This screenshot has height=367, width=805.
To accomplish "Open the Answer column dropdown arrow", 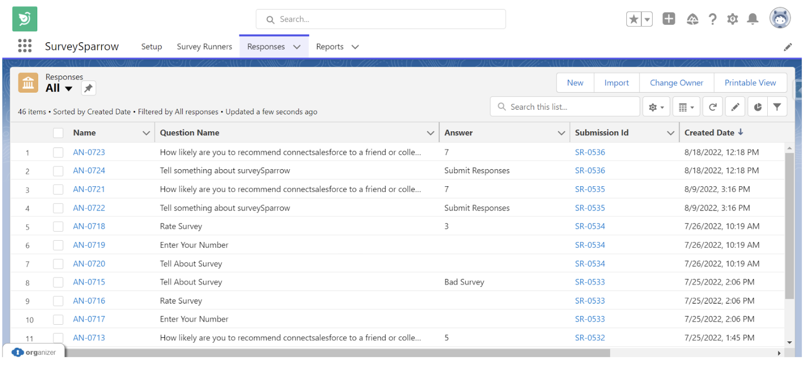I will click(x=561, y=133).
